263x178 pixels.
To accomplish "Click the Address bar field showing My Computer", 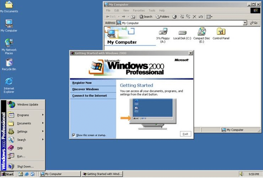I will pos(182,23).
